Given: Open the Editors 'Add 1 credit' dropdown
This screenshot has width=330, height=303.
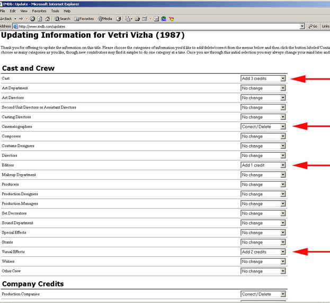Looking at the screenshot, I should (263, 165).
